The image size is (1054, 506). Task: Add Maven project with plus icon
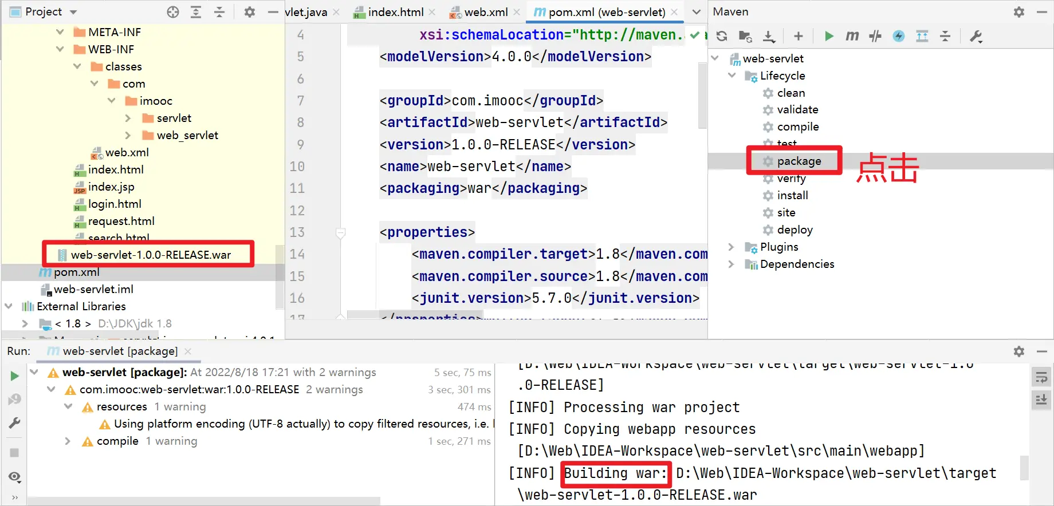(798, 36)
